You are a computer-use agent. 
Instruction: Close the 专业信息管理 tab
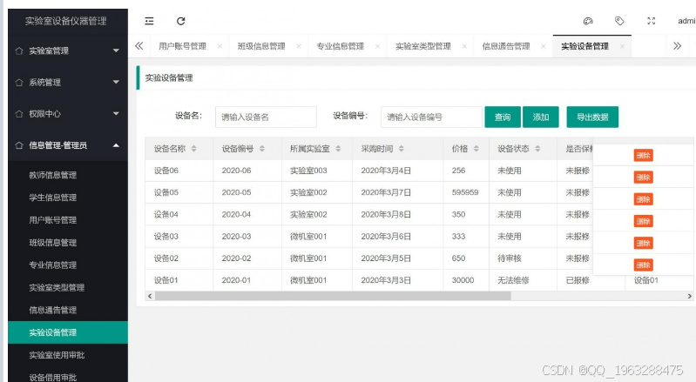(x=377, y=46)
